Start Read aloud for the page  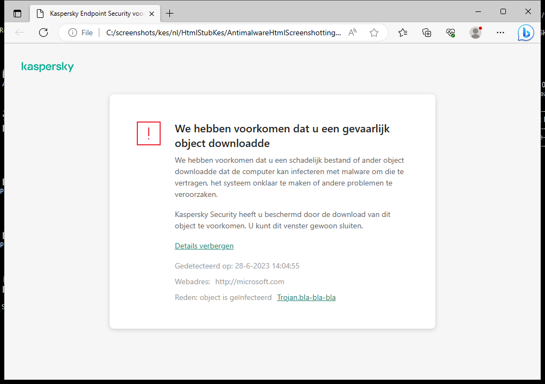point(352,32)
